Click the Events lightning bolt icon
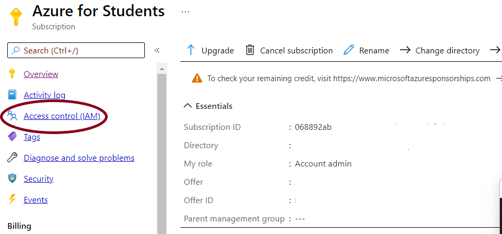502x234 pixels. [x=13, y=199]
